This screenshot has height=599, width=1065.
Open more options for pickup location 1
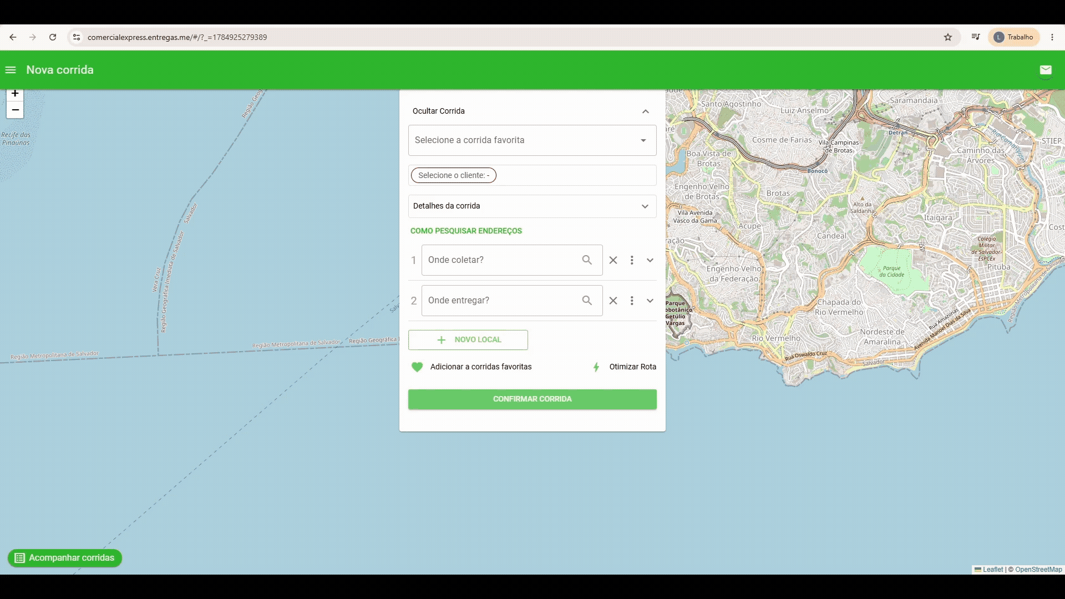[632, 260]
